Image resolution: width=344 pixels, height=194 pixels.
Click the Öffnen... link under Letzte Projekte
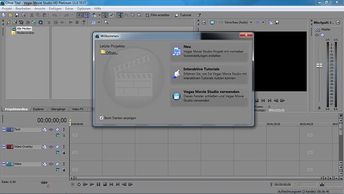[112, 53]
